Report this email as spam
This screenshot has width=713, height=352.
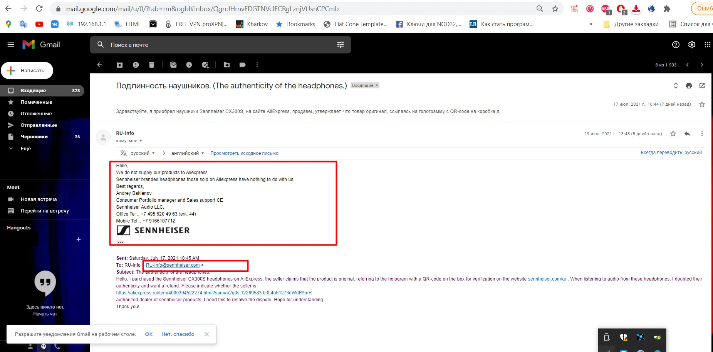click(x=136, y=65)
